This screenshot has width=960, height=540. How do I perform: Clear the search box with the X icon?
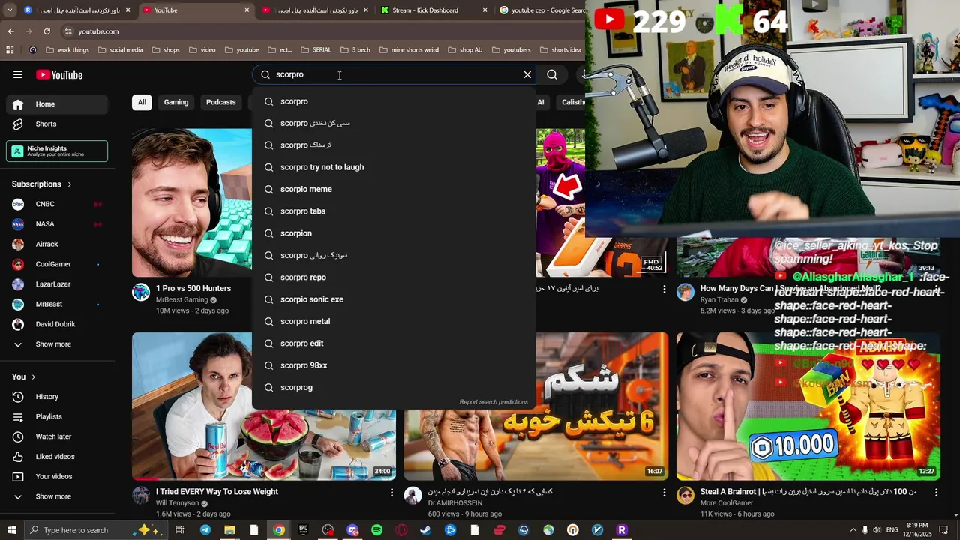[527, 74]
